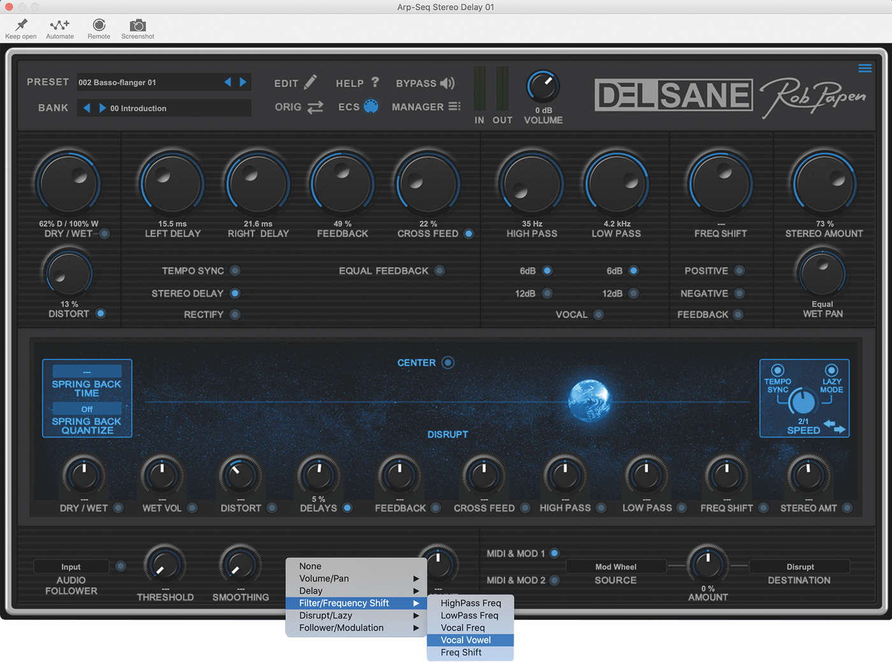The width and height of the screenshot is (892, 672).
Task: Open the Automate toolbar option
Action: (x=60, y=25)
